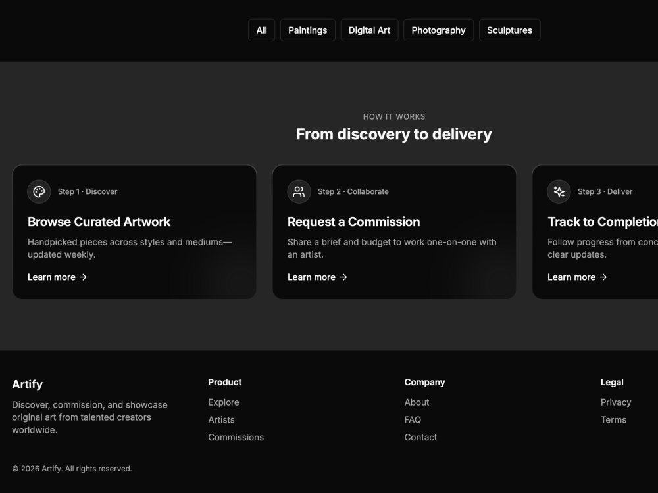Click arrow icon beside Browse Curated Artwork's Learn more
This screenshot has height=493, width=658.
pyautogui.click(x=83, y=277)
